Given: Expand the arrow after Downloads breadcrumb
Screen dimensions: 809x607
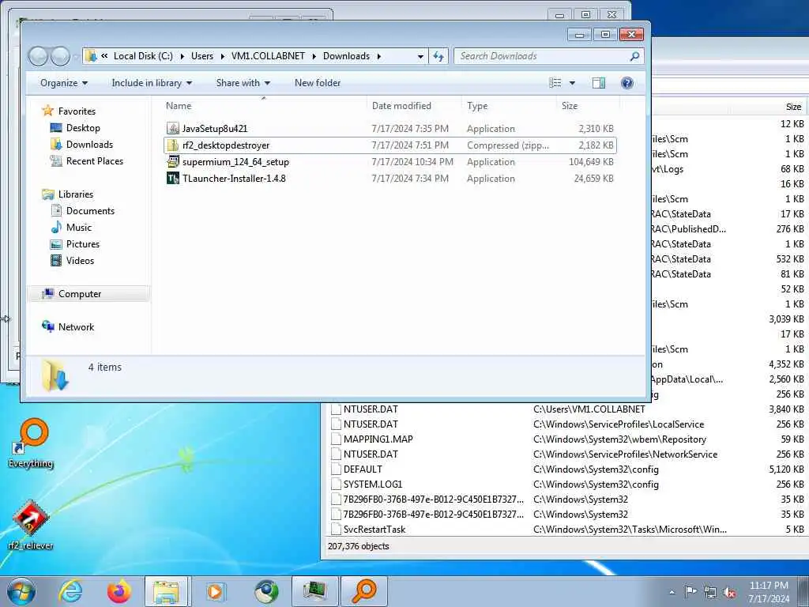Looking at the screenshot, I should [x=379, y=56].
